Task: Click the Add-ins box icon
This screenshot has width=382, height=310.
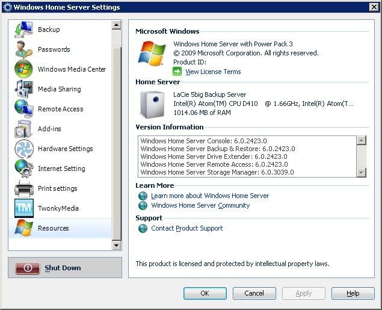Action: (x=23, y=129)
